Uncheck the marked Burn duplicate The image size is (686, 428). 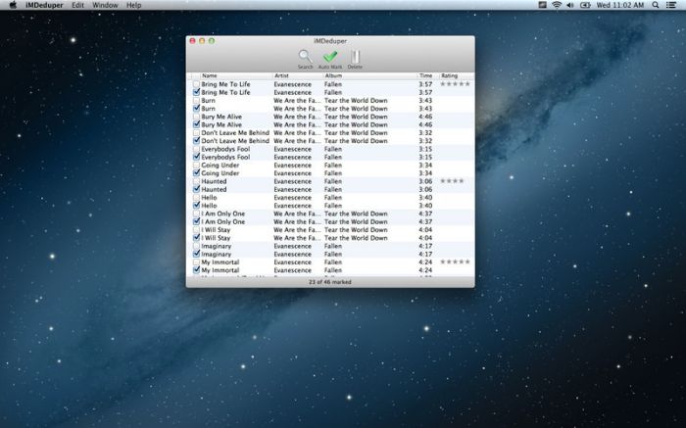tap(196, 109)
